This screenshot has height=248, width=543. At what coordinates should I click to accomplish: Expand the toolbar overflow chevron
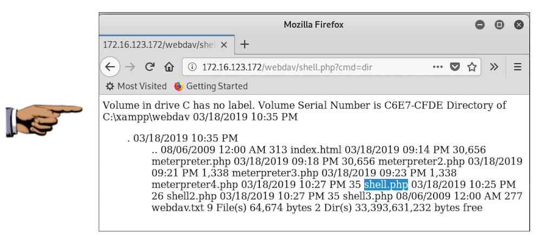[494, 67]
